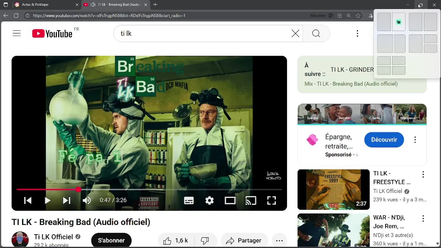Run search with the magnifier button
Screen dimensions: 441x248
click(316, 33)
